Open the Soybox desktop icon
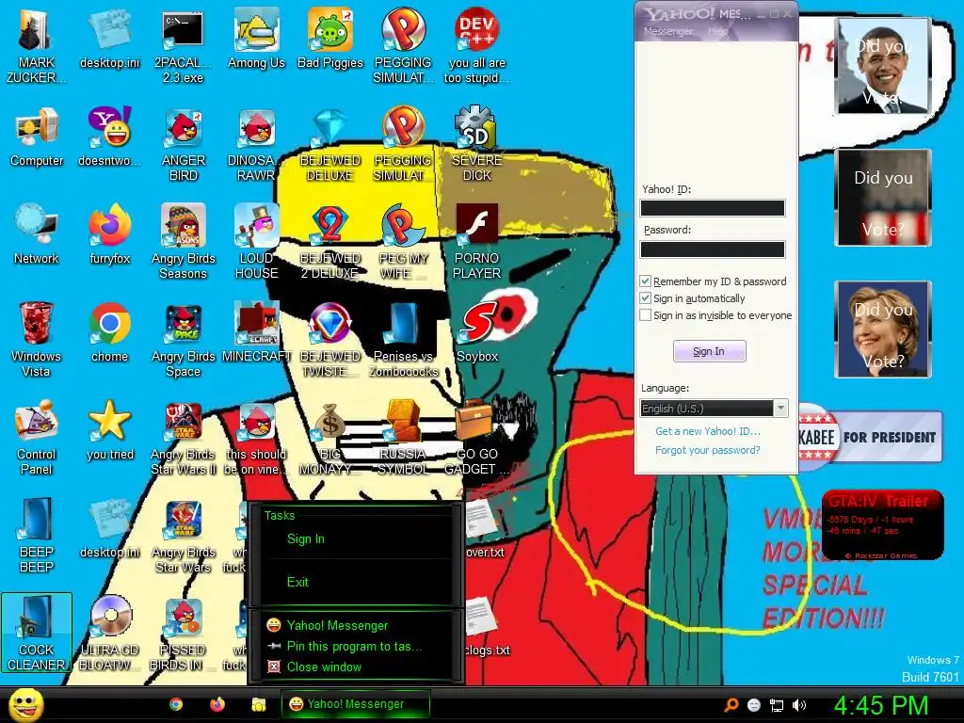This screenshot has width=964, height=723. (477, 332)
